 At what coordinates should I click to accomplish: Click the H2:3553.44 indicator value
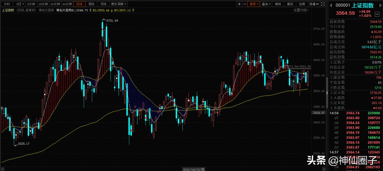click(x=101, y=10)
